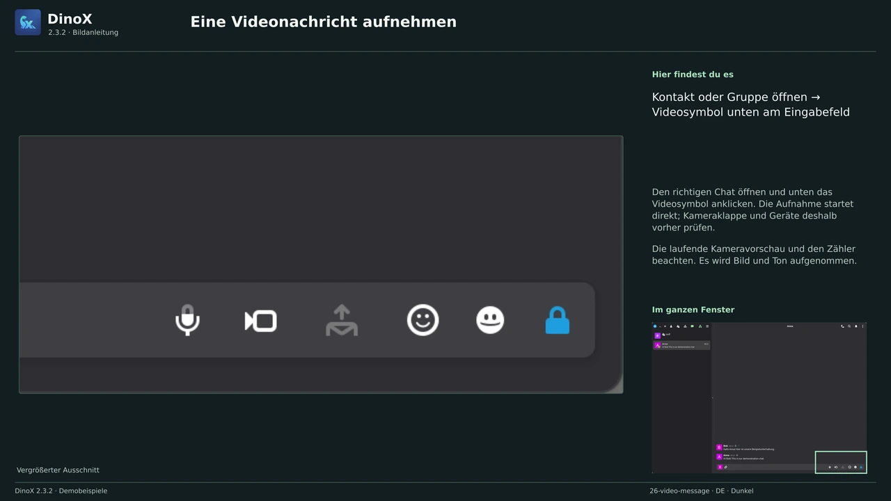Open the enlarged filled smiley sticker icon
This screenshot has height=501, width=891.
pos(490,320)
